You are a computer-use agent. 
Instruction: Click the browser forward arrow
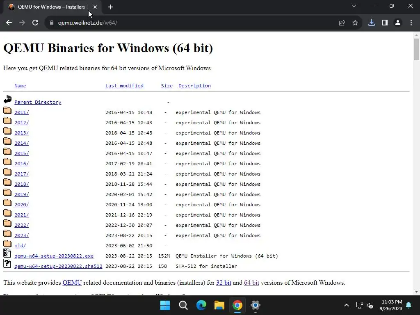coord(22,23)
